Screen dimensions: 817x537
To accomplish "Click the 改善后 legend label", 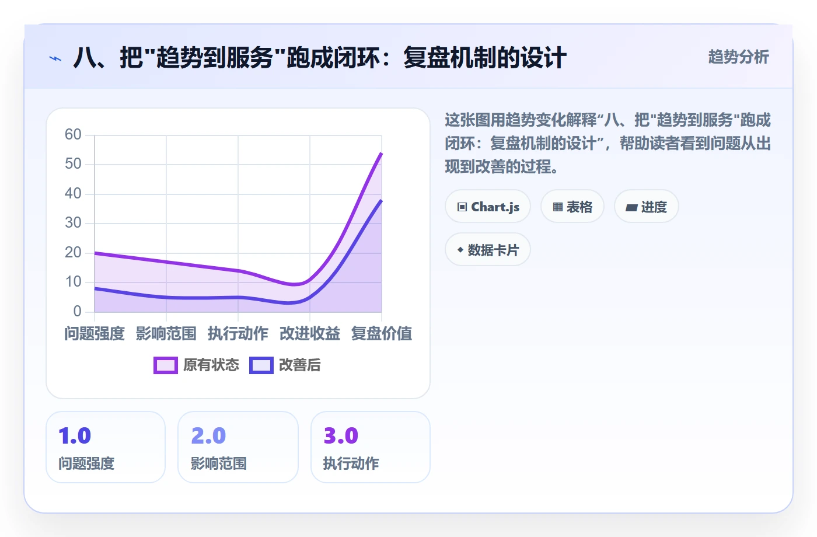I will 300,365.
